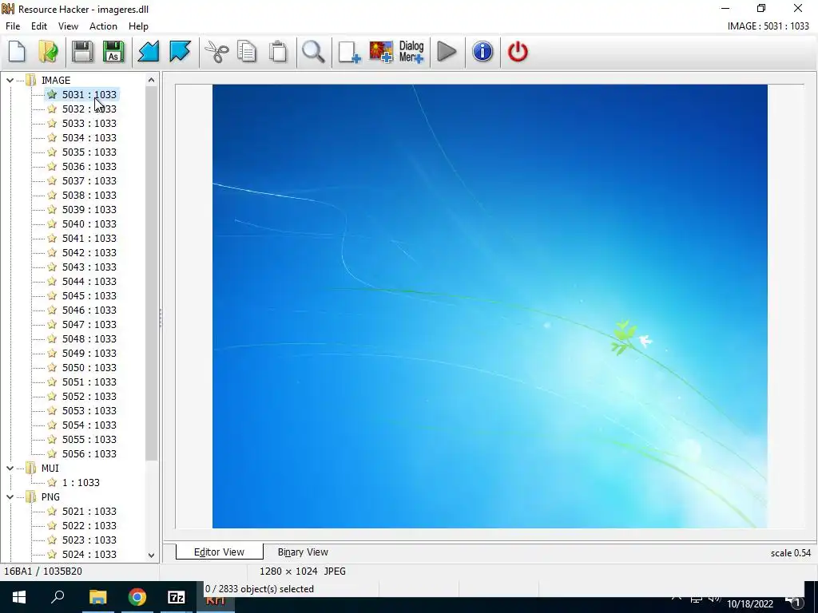The height and width of the screenshot is (613, 818).
Task: Open a file with the folder icon
Action: click(49, 52)
